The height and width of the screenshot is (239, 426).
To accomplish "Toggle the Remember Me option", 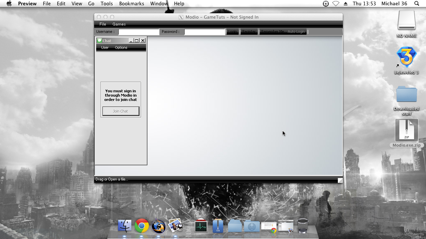I will [273, 32].
